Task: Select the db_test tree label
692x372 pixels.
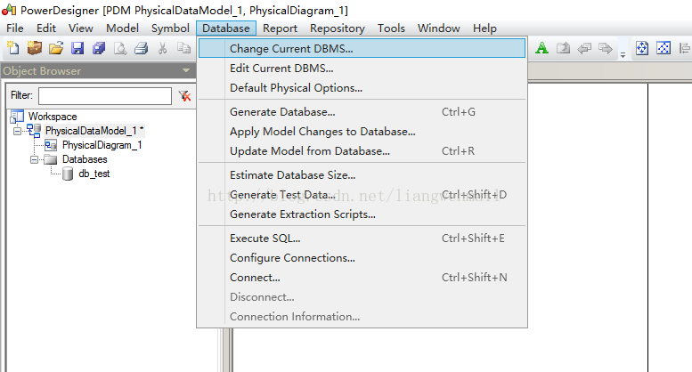Action: (x=94, y=174)
